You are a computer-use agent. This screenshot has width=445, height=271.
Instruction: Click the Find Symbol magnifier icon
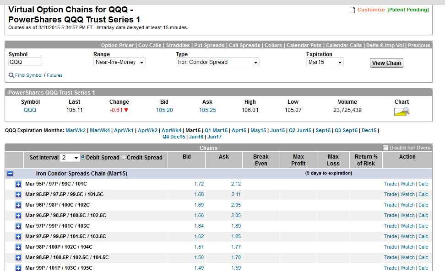point(11,75)
